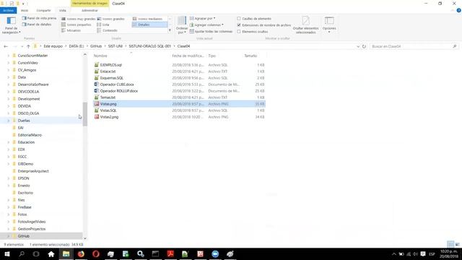Switch to the Vista tab

coord(63,10)
